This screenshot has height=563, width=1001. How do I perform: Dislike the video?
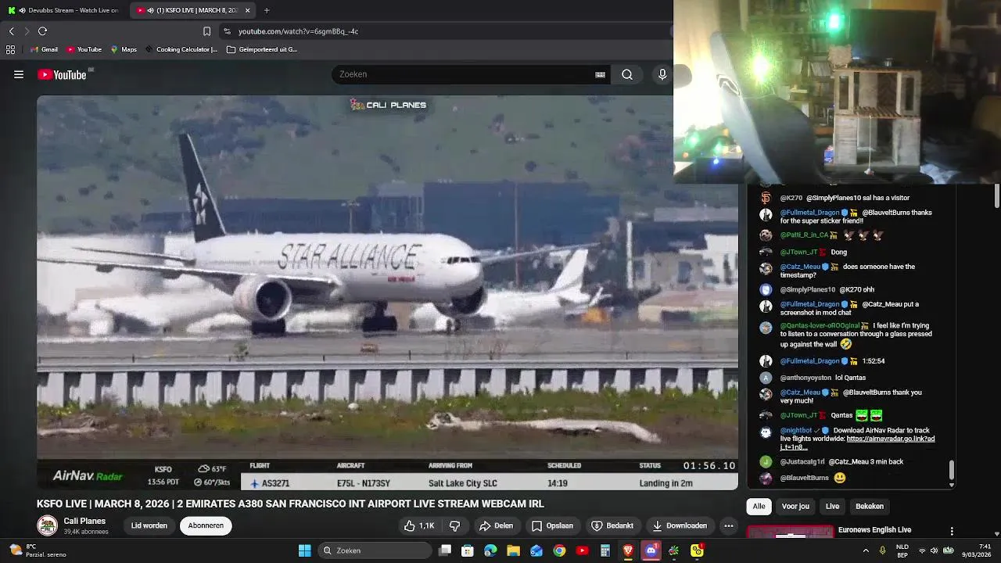coord(455,525)
